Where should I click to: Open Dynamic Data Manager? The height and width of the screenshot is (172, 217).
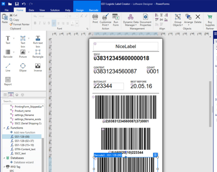131,20
